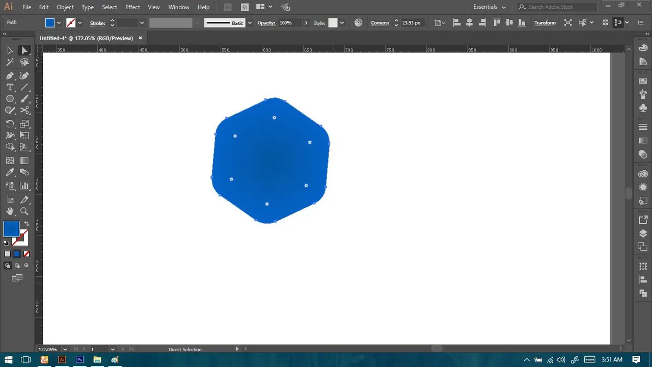The height and width of the screenshot is (367, 652).
Task: Open the Basic brush definition dropdown
Action: 250,23
